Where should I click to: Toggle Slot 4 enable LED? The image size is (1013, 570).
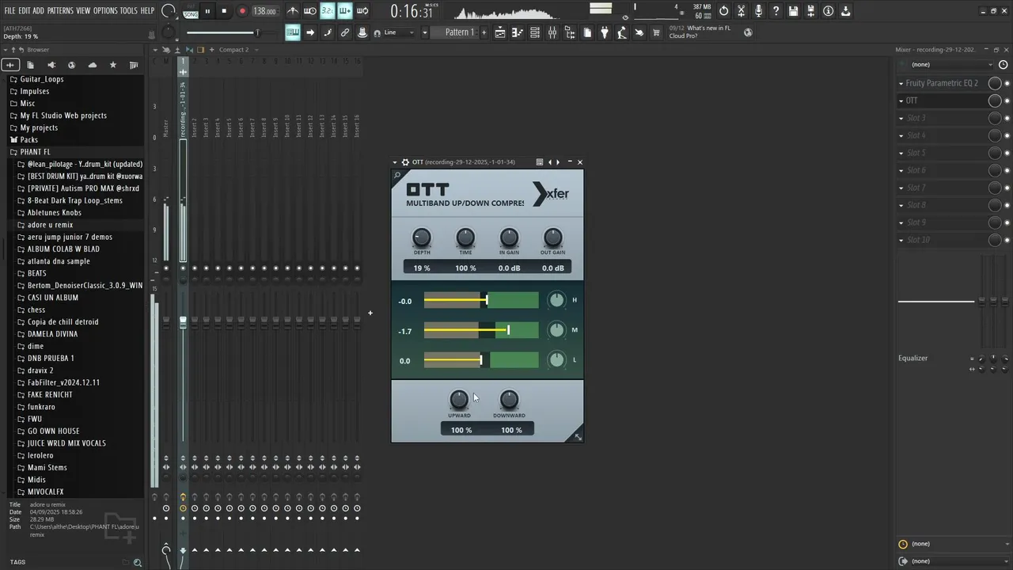coord(1007,135)
